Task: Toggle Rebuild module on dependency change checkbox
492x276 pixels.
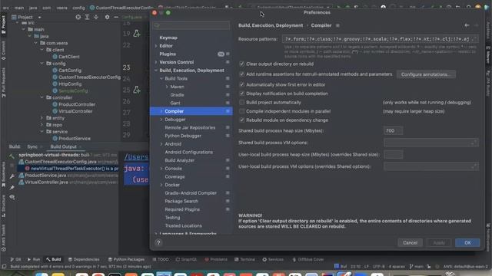Action: [242, 120]
